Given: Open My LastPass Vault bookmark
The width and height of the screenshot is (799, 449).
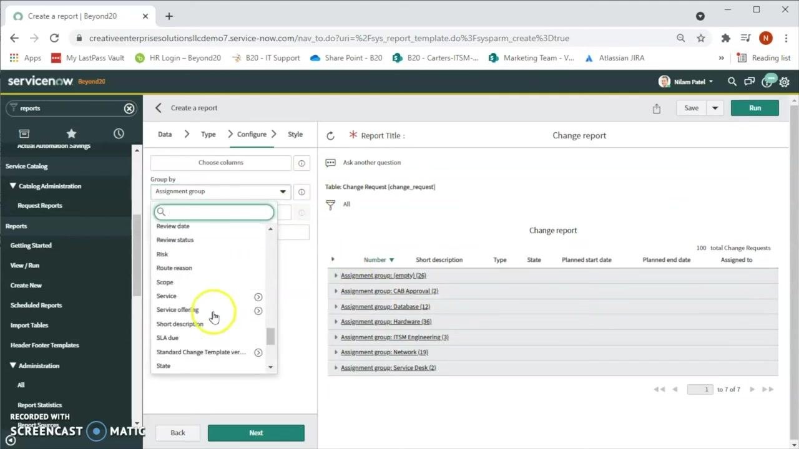Looking at the screenshot, I should pos(87,58).
